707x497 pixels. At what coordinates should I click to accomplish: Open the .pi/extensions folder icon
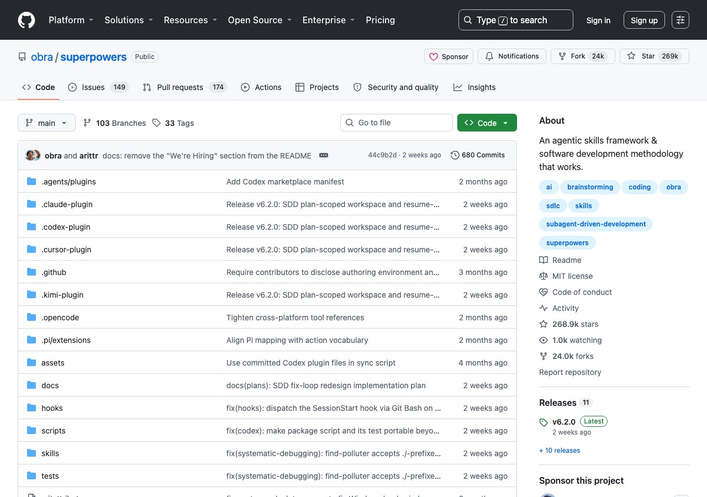pos(31,340)
